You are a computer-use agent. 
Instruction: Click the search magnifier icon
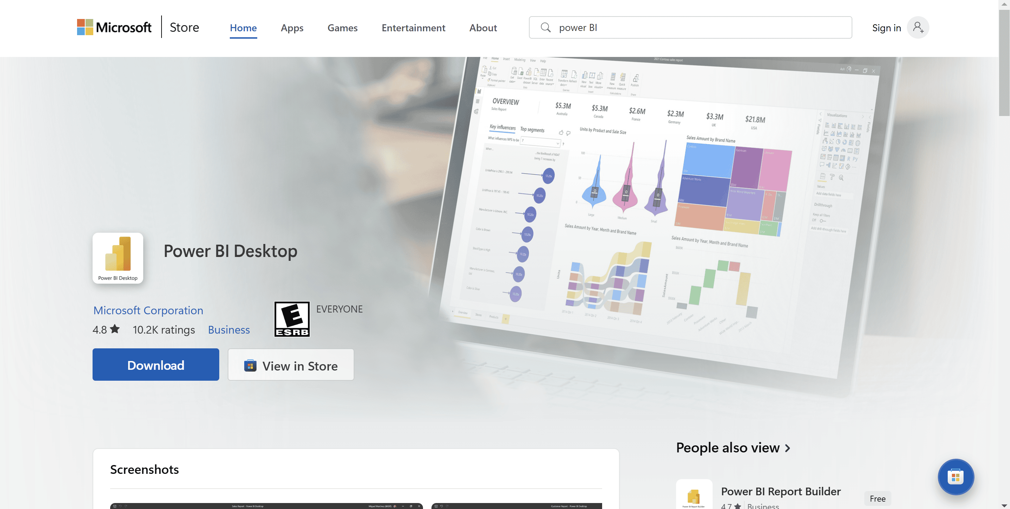tap(545, 27)
